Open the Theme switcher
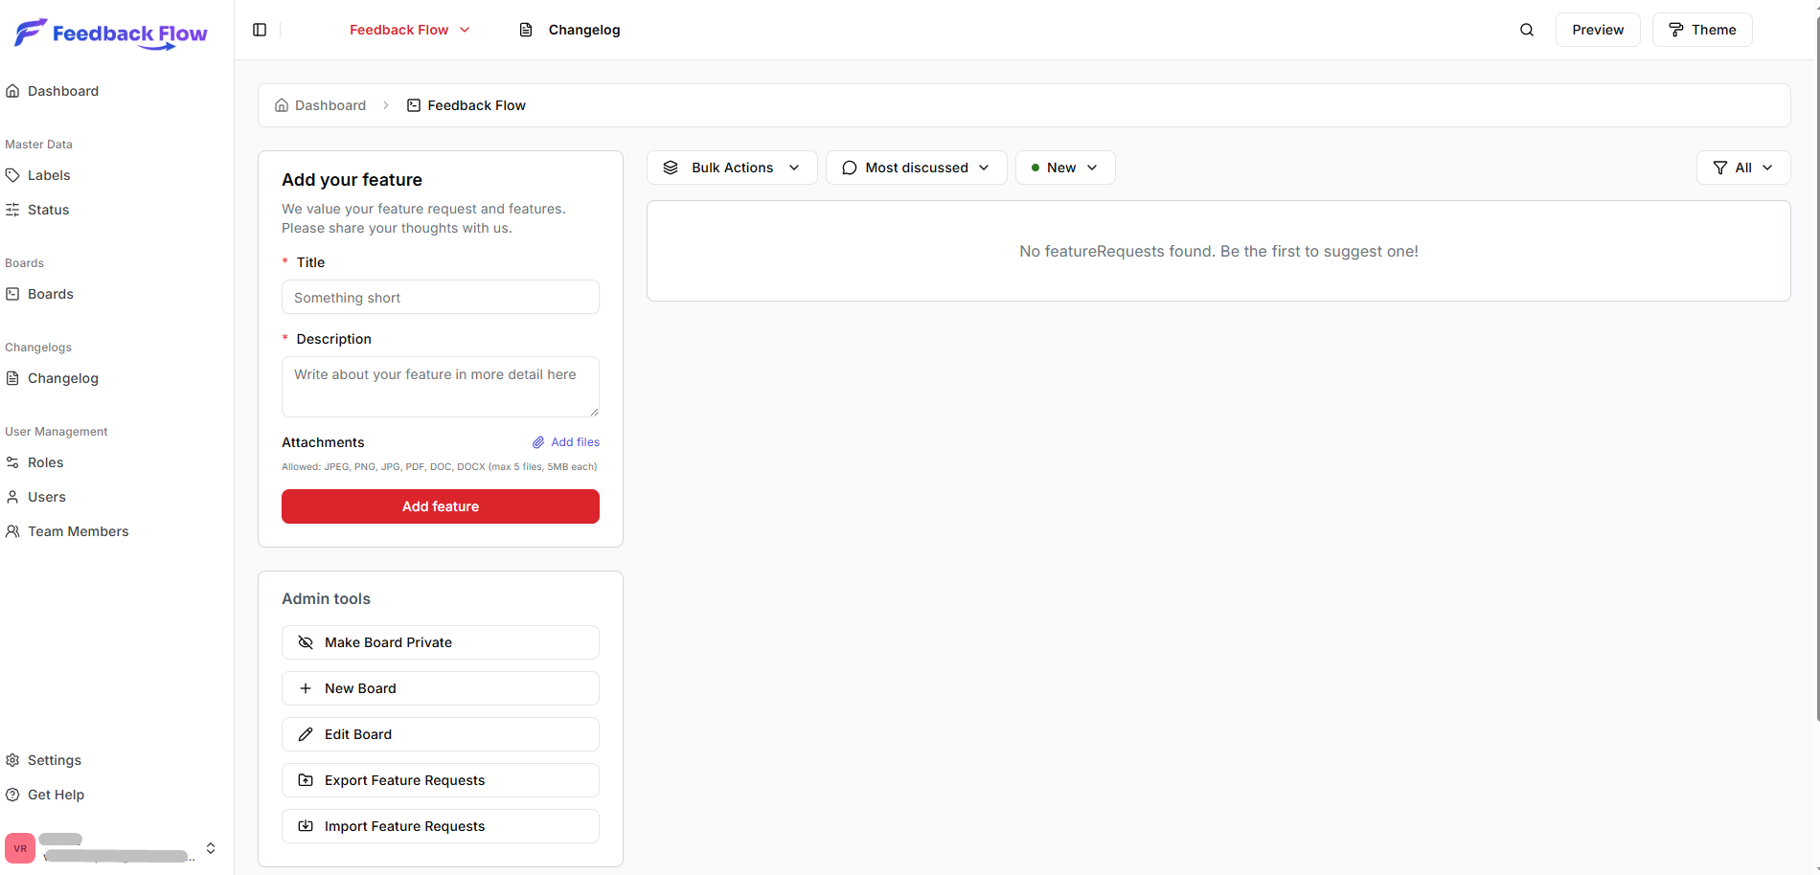 point(1702,30)
